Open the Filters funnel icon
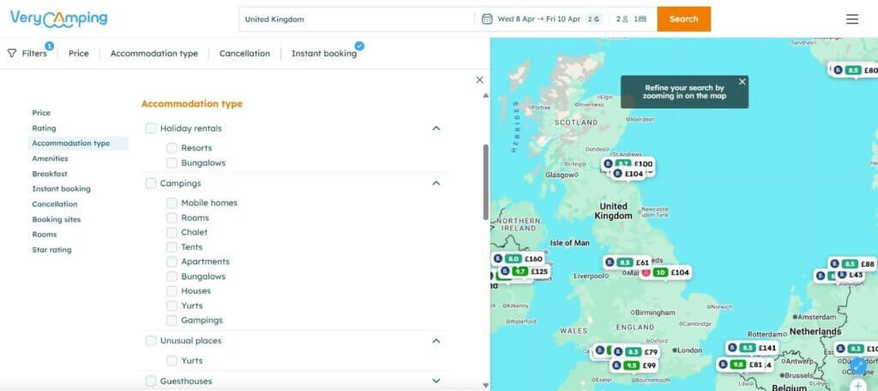The height and width of the screenshot is (391, 878). (x=12, y=53)
